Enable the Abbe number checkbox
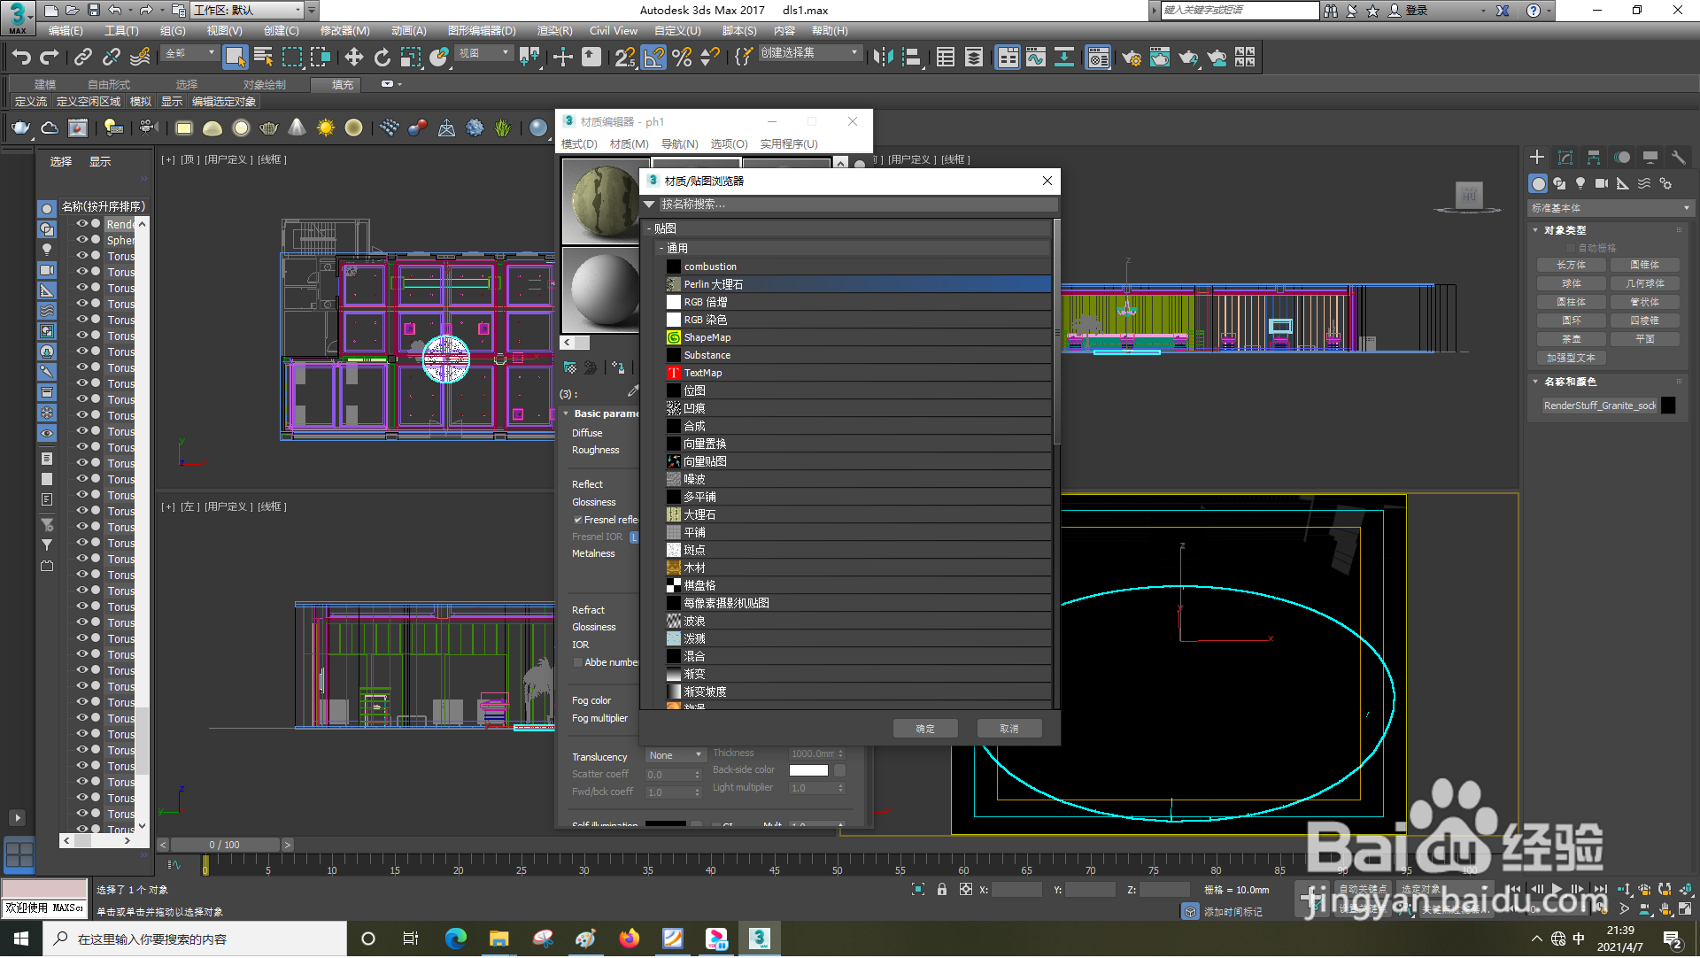The width and height of the screenshot is (1700, 958). click(x=578, y=663)
